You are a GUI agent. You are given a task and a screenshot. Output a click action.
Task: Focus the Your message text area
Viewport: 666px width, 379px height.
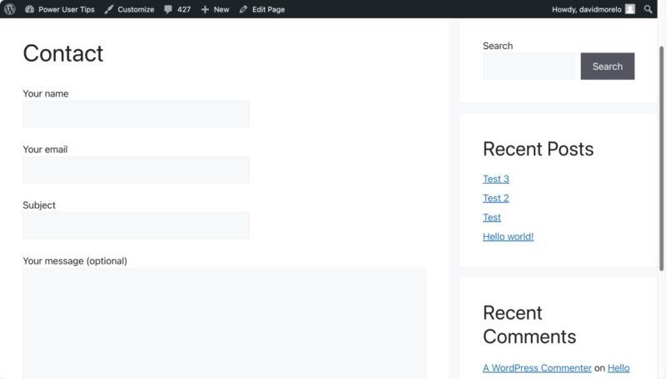click(224, 323)
